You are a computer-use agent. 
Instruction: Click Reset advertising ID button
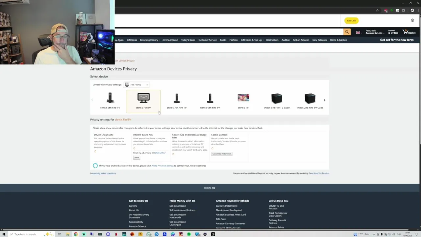click(136, 158)
